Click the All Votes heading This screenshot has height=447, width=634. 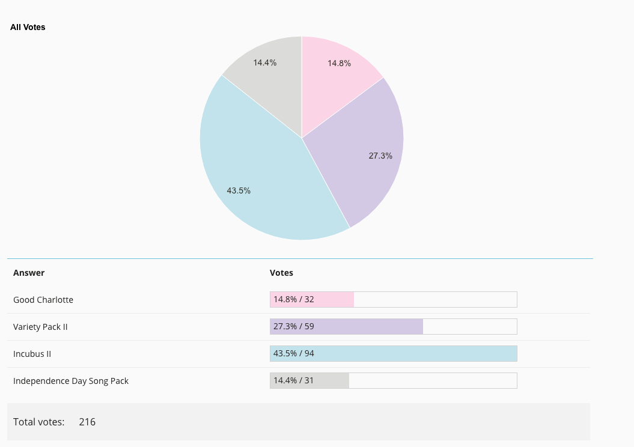click(28, 27)
